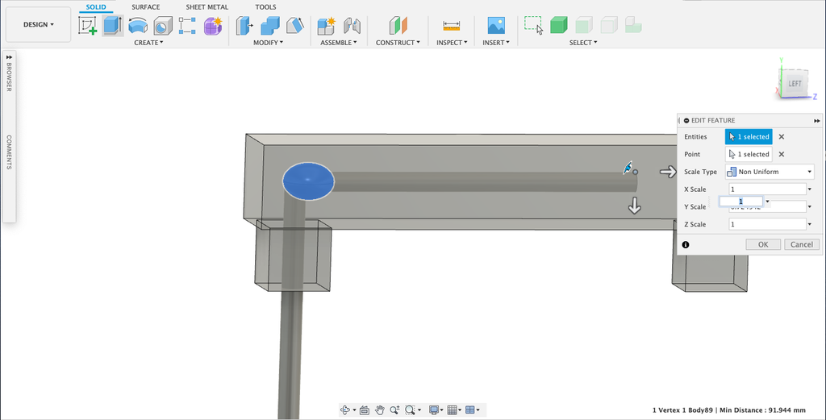This screenshot has height=420, width=826.
Task: Expand the Modify menu
Action: pyautogui.click(x=268, y=43)
